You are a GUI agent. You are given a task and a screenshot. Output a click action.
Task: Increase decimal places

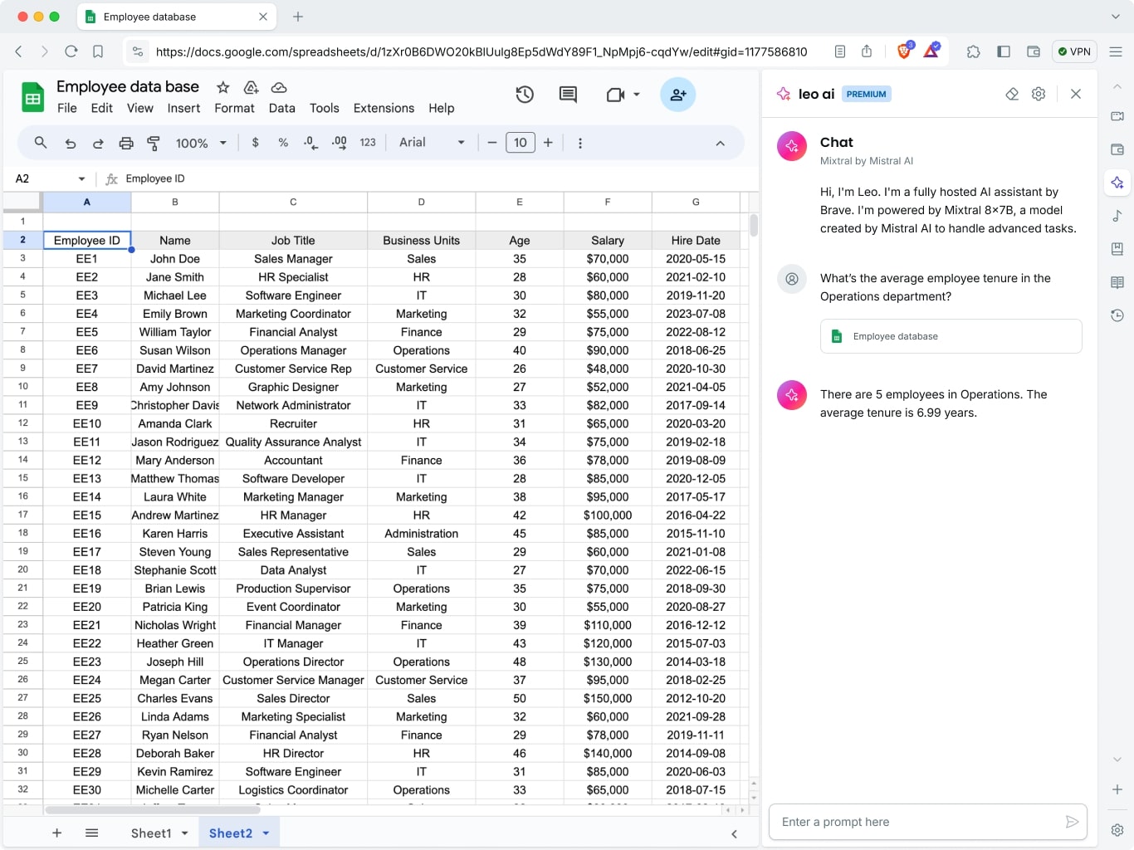tap(339, 143)
